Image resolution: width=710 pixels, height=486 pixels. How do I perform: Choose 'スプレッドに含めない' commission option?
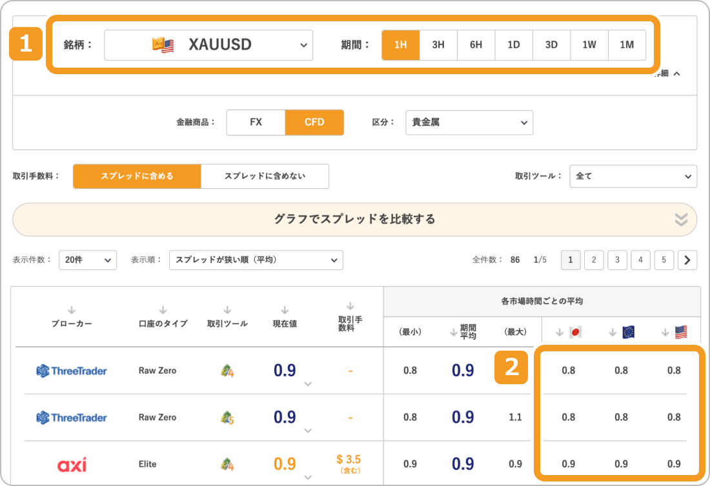coord(265,176)
